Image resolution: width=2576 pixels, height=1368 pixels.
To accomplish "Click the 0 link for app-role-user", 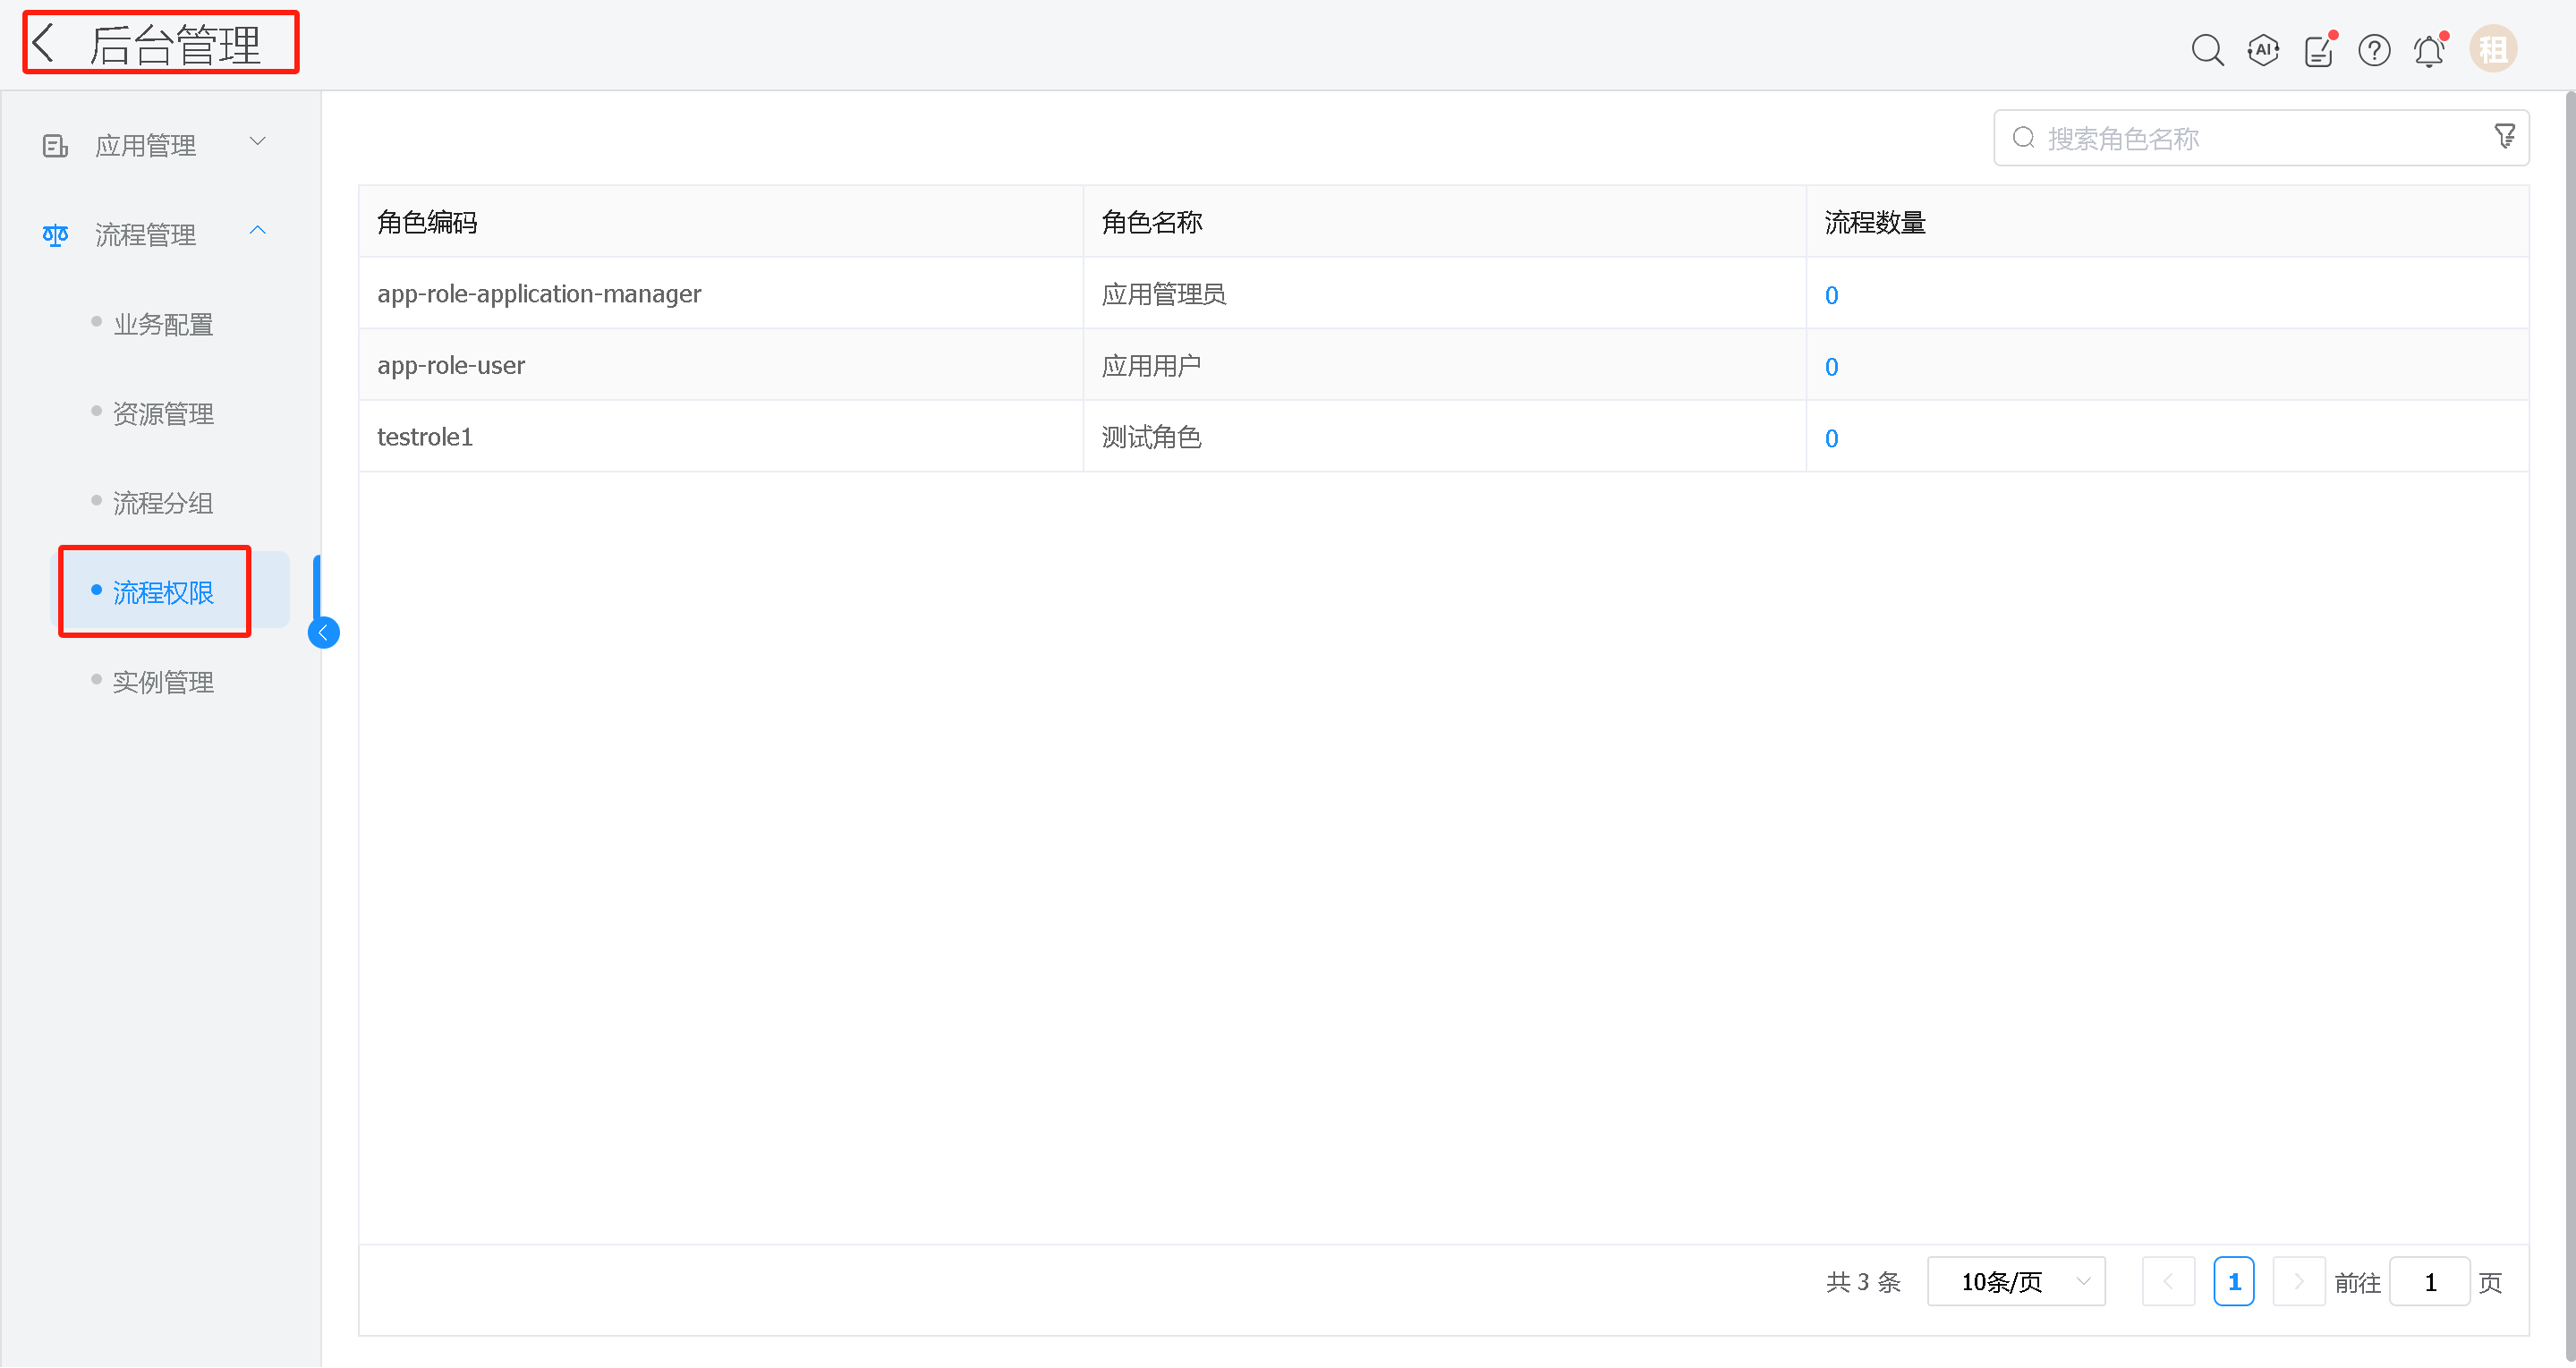I will pos(1831,366).
